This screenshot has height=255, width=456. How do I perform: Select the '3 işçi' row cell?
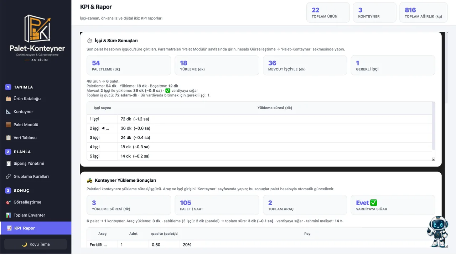[102, 138]
